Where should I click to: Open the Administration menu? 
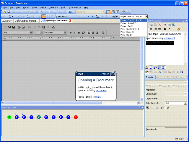point(75,8)
